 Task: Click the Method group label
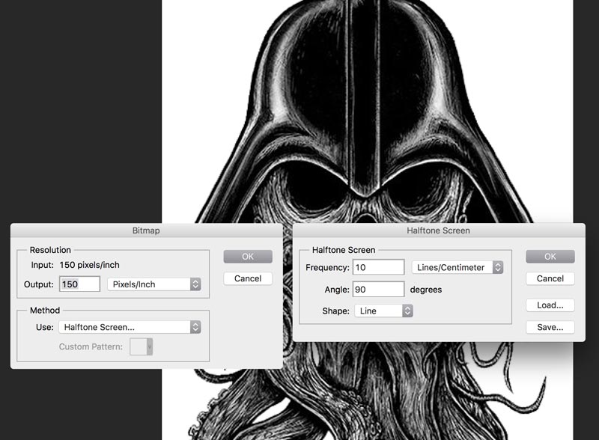[45, 310]
